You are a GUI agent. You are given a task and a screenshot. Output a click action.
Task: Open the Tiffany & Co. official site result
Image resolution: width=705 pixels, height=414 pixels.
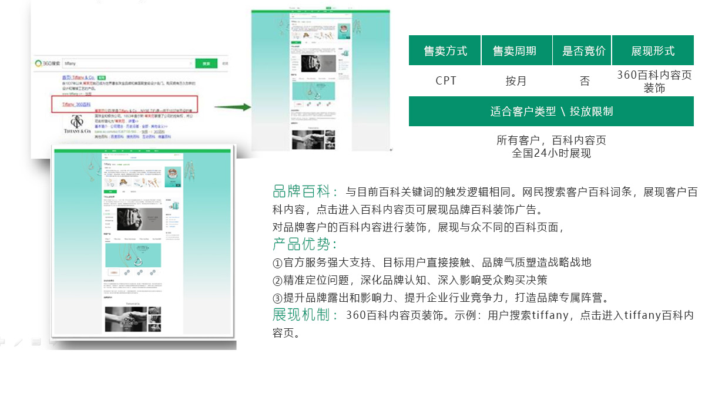tap(79, 77)
